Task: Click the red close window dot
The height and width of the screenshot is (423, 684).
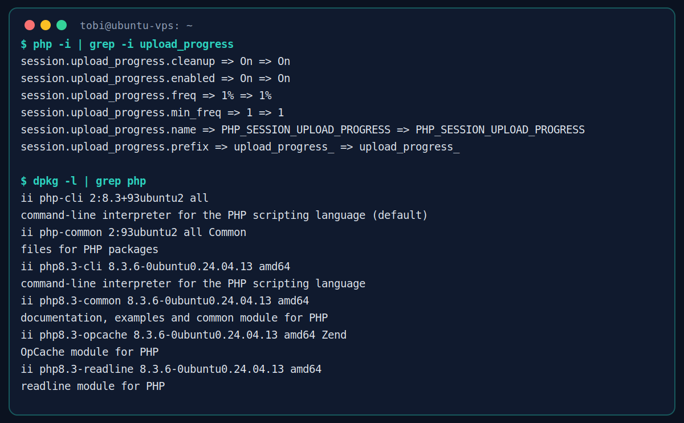Action: tap(30, 25)
